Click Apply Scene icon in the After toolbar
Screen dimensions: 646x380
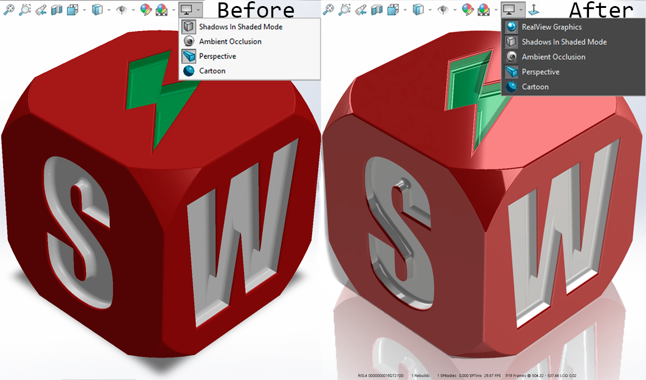[x=484, y=10]
